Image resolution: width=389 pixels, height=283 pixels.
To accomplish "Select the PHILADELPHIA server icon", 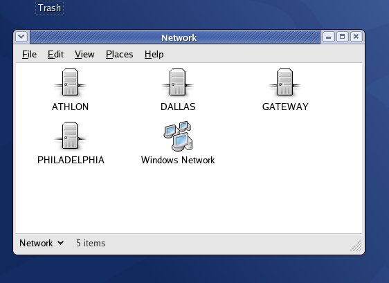I will pos(70,136).
